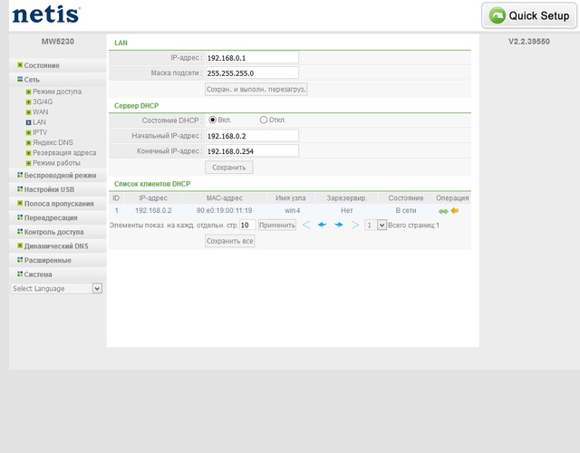580x453 pixels.
Task: Click Конечный IP-адрес field
Action: [x=252, y=151]
